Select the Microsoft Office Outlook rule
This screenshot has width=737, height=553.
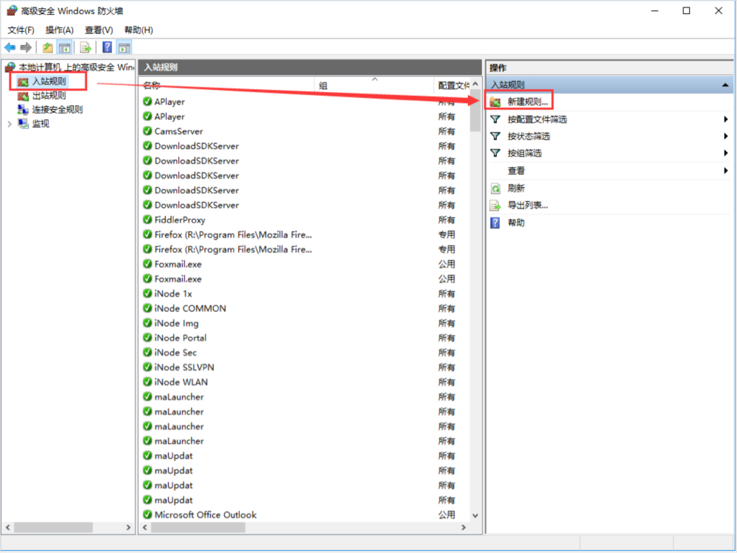[206, 515]
